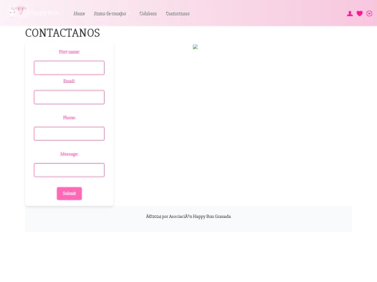377x282 pixels.
Task: Focus the Email input field
Action: pos(69,97)
